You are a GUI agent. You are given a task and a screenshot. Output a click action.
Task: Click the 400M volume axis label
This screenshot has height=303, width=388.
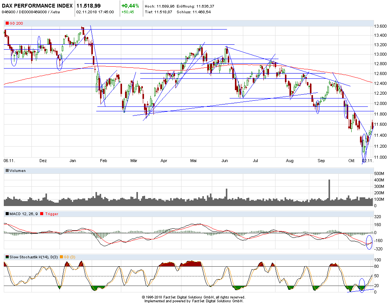pos(379,180)
